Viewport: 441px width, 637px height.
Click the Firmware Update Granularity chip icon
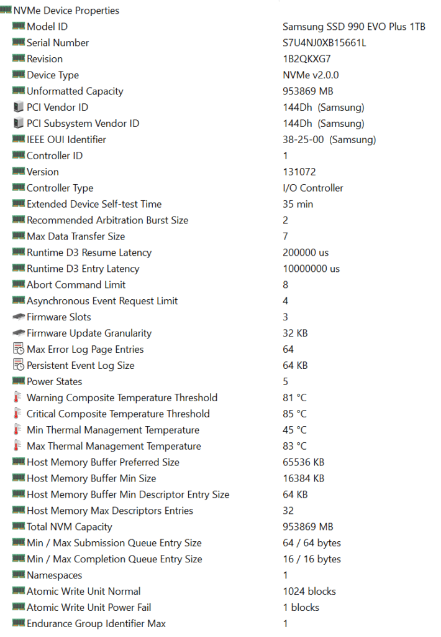[18, 333]
